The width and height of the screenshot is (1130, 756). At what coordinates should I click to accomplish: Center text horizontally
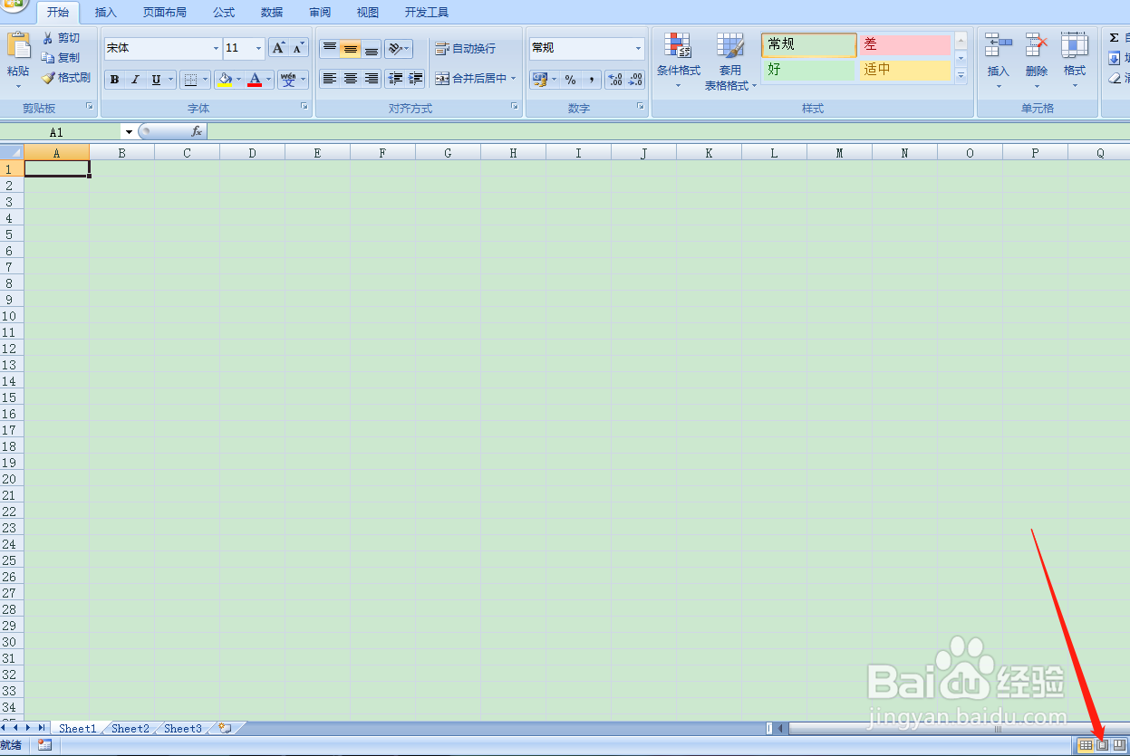tap(351, 79)
